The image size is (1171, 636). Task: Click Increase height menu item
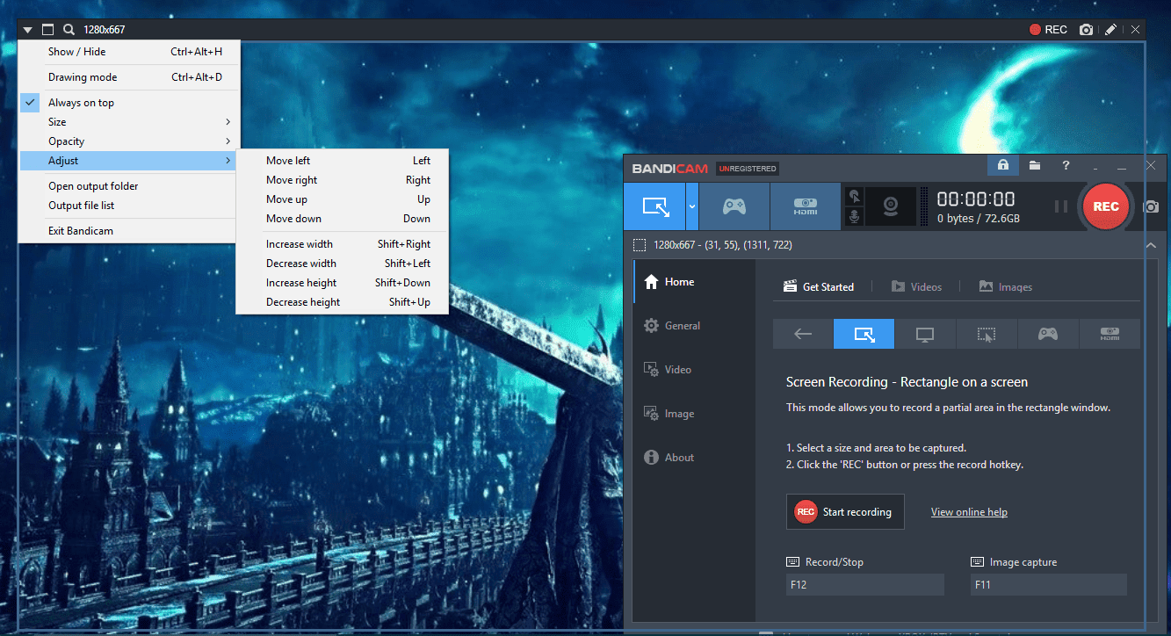(343, 283)
